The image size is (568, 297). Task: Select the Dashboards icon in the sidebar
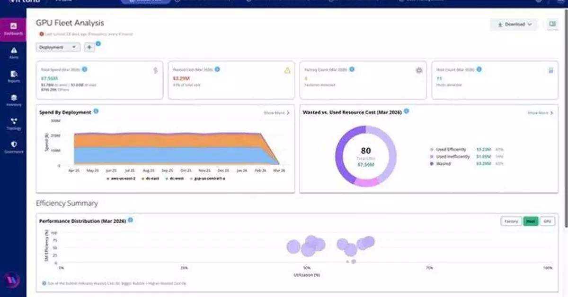click(13, 26)
